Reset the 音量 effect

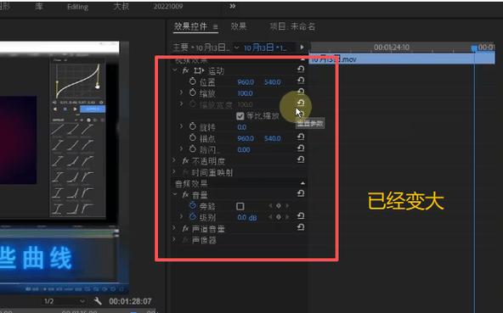(x=301, y=193)
